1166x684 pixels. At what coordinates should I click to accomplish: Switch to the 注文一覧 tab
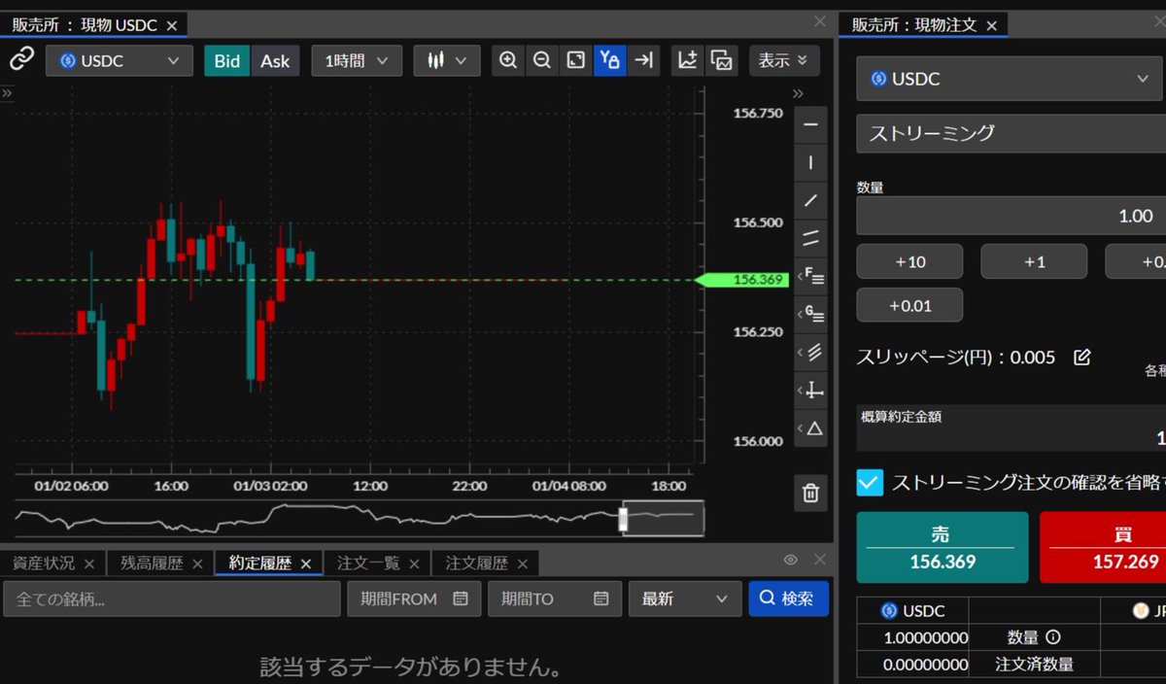(368, 563)
